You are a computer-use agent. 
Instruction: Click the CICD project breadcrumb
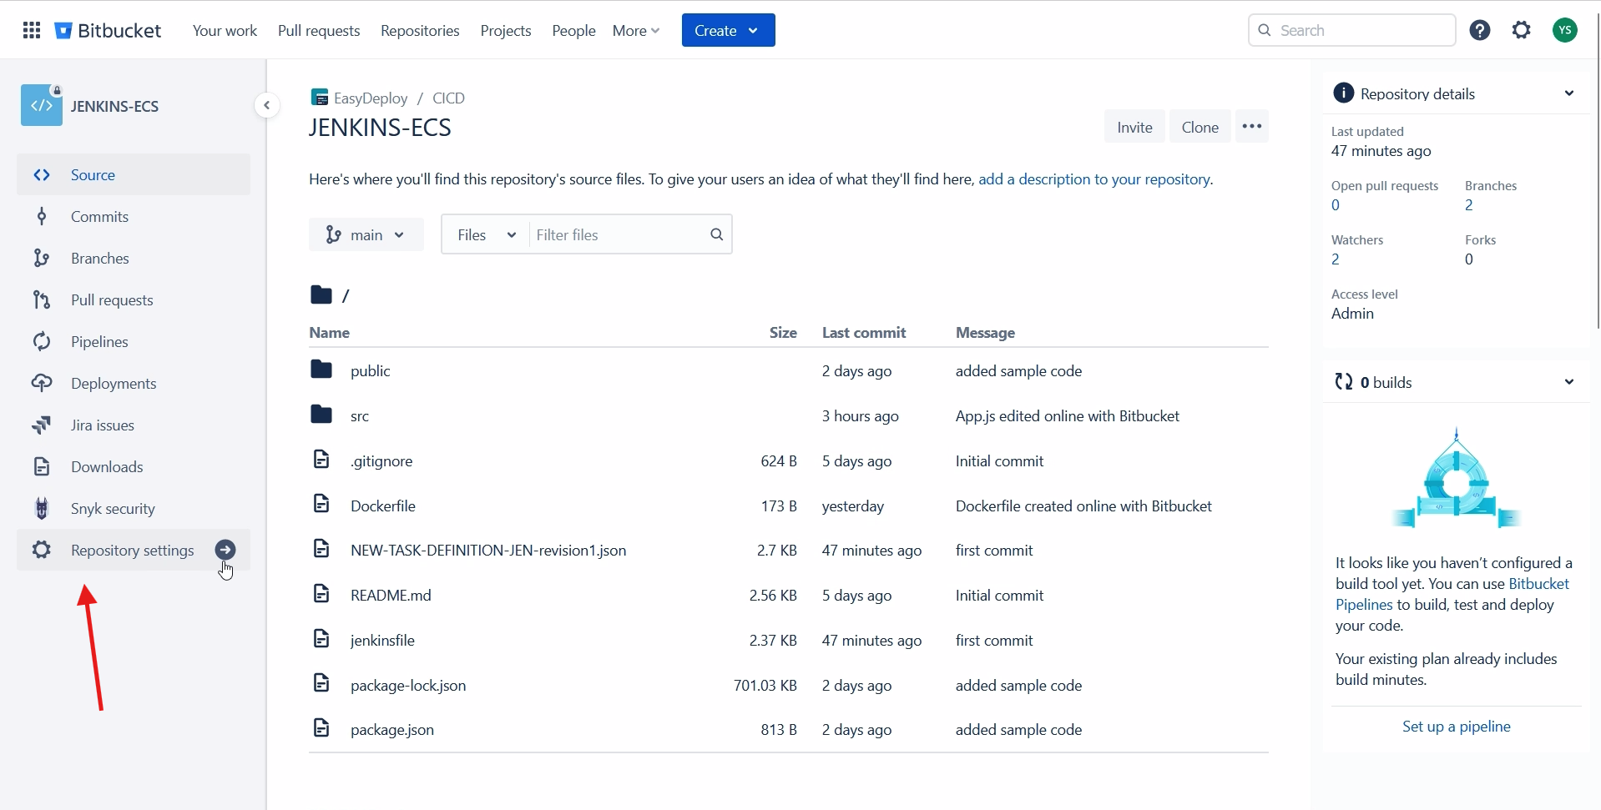448,98
